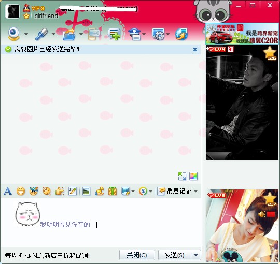Image resolution: width=280 pixels, height=264 pixels.
Task: Click the 217 star on my QQ show
Action: [x=270, y=199]
